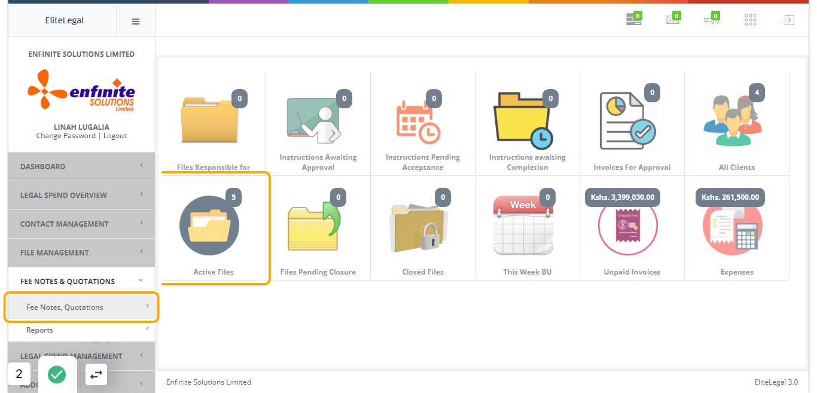Open Active Files folder icon
The width and height of the screenshot is (817, 393).
tap(209, 226)
